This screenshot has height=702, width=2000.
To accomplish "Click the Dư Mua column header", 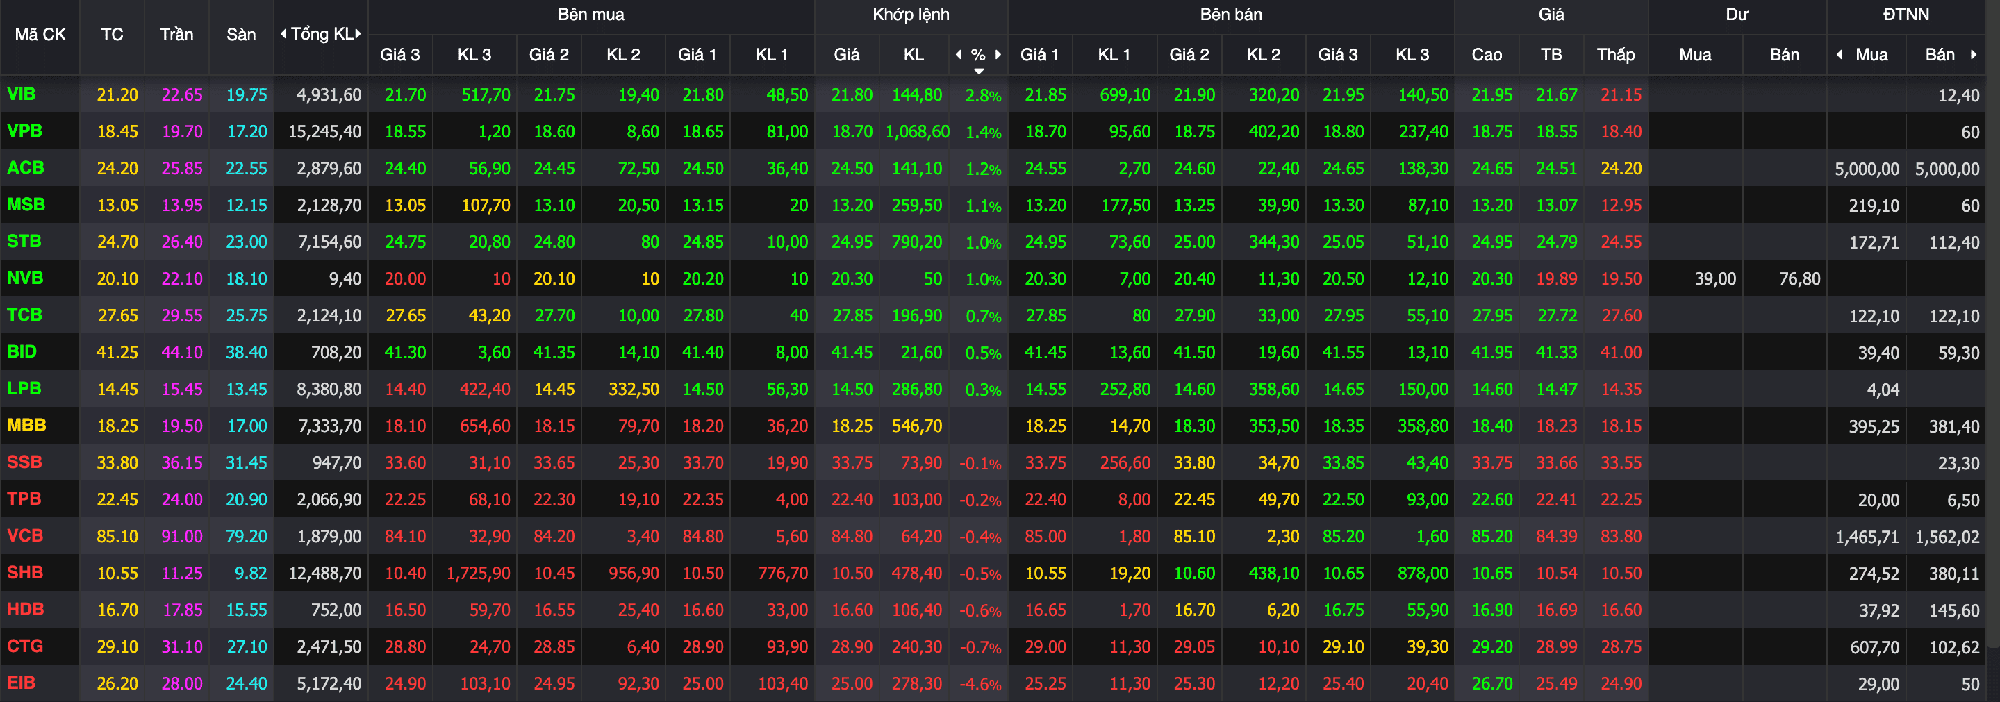I will point(1695,54).
